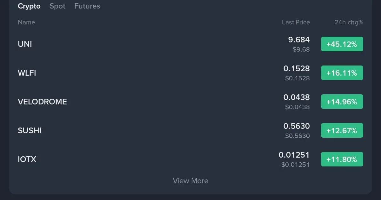Viewport: 381px width, 200px height.
Task: Open the UNI row
Action: (x=190, y=44)
